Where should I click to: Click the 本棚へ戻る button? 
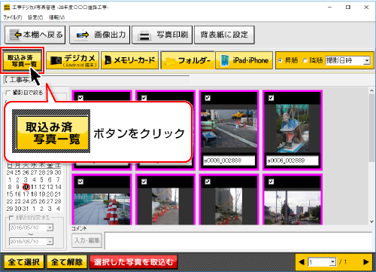click(35, 35)
